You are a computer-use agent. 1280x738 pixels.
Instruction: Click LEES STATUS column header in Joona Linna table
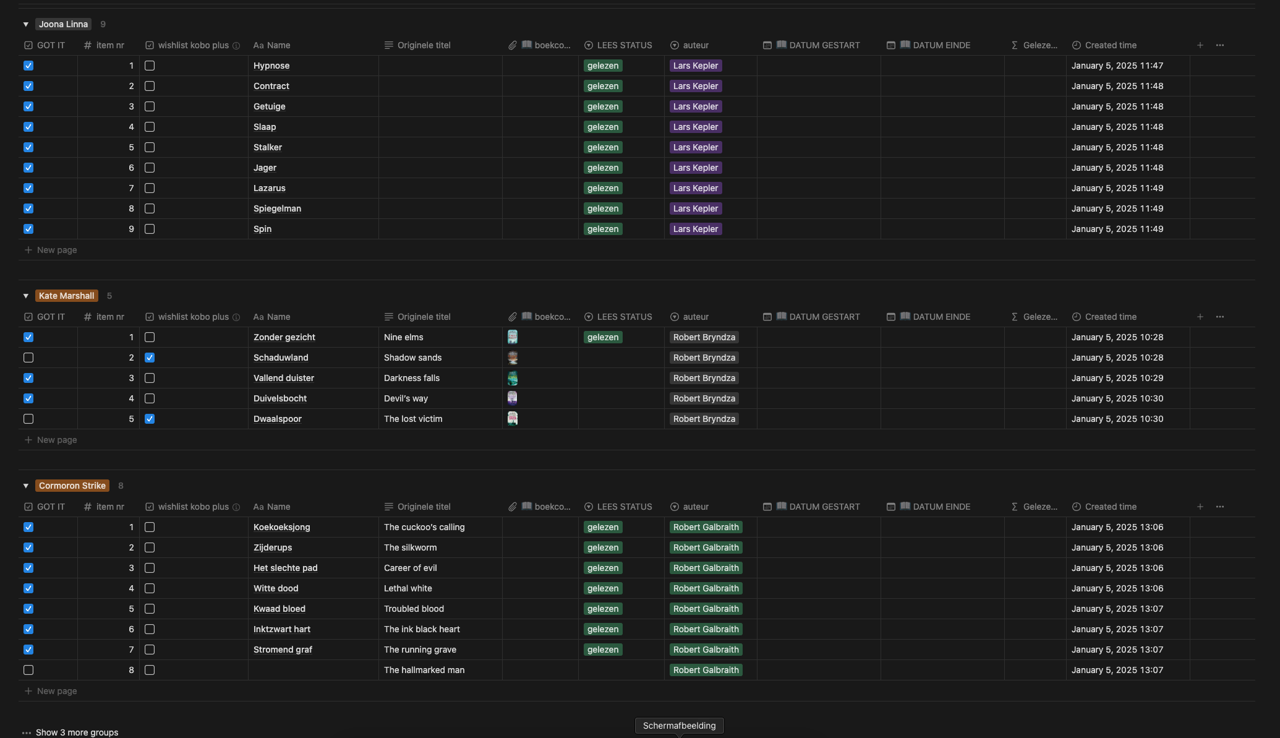pyautogui.click(x=623, y=45)
